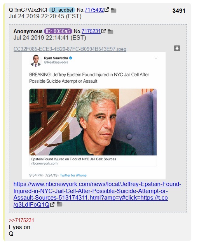Viewport: 199px width, 245px height.
Task: Click the Twitter for iPhone link
Action: click(x=73, y=175)
